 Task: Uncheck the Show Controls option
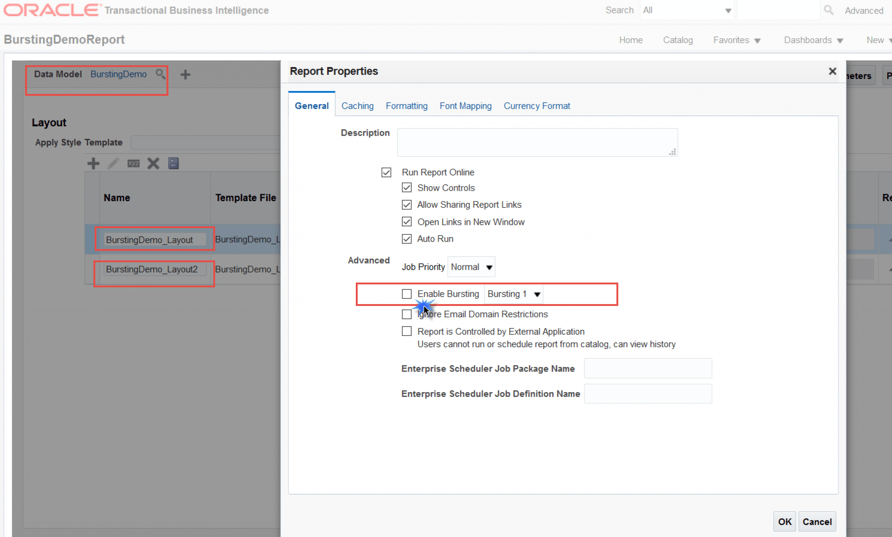[x=406, y=188]
